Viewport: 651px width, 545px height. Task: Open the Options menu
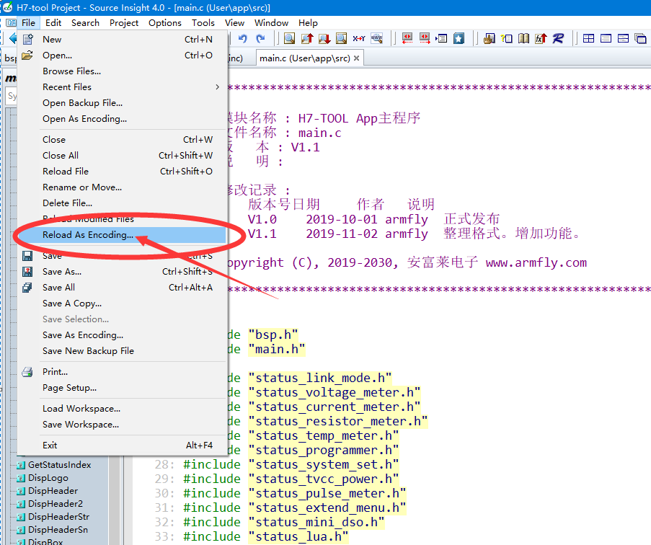click(x=165, y=23)
